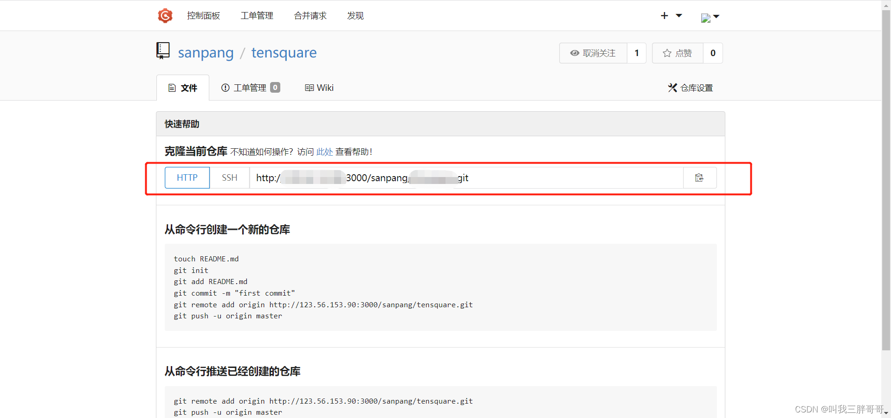Go to 工单管理 in the top navigation
The image size is (891, 418).
(x=257, y=16)
